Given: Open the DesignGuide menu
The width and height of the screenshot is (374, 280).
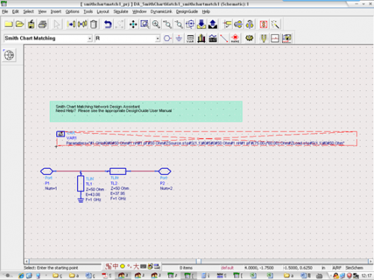Looking at the screenshot, I should 187,12.
